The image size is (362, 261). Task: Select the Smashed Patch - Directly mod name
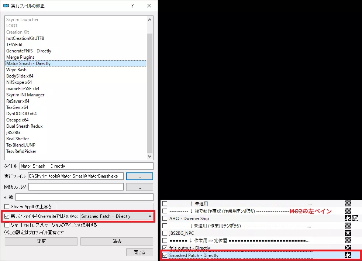(194, 255)
